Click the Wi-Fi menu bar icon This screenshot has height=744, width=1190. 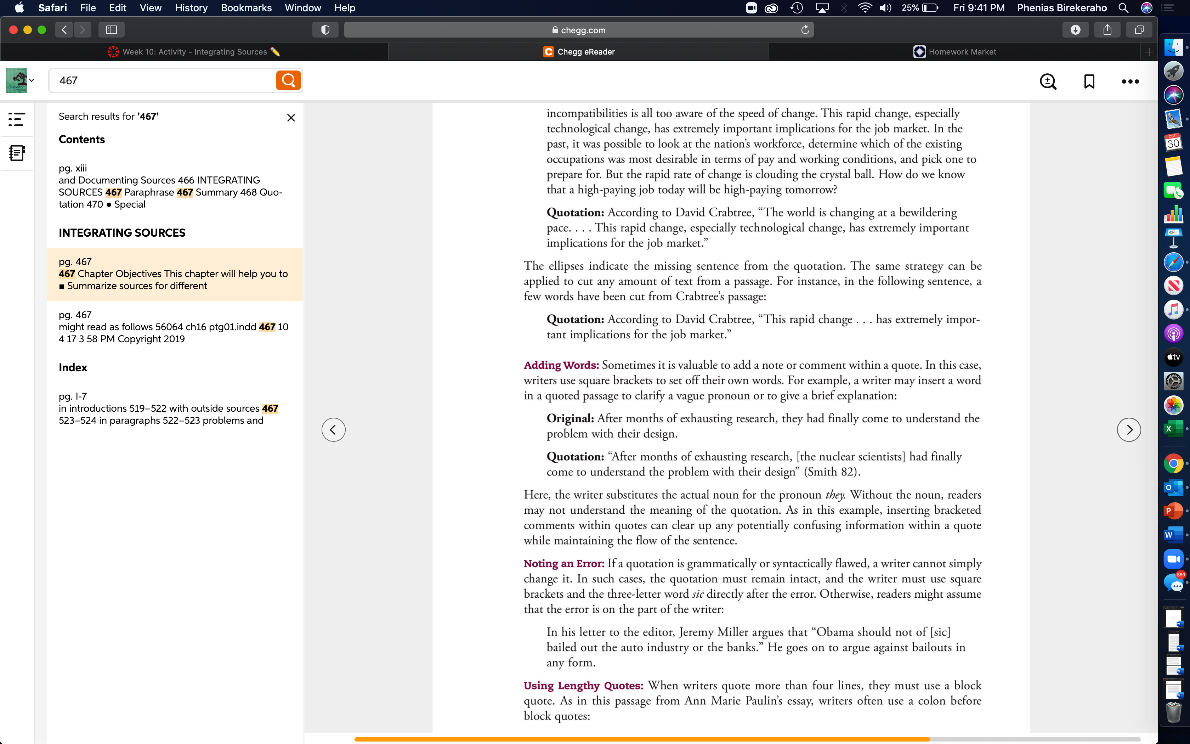pos(865,8)
